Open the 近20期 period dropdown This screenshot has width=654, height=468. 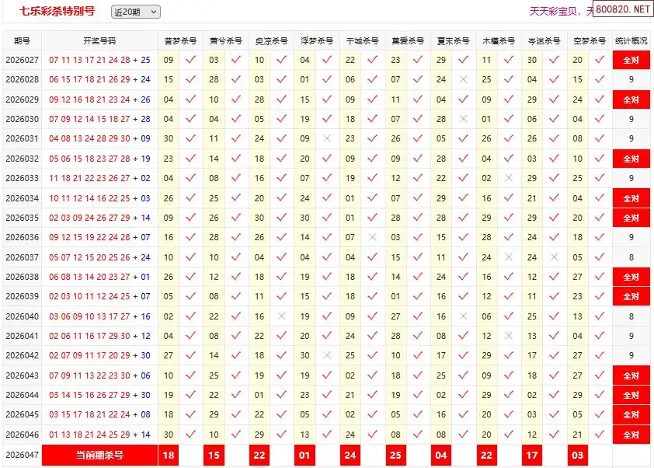click(136, 12)
